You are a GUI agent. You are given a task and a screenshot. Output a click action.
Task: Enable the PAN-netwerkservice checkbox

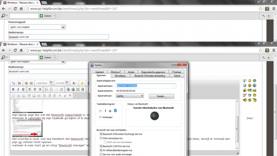click(101, 138)
